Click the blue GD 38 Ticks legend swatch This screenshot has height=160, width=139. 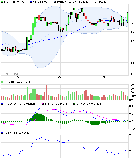[31, 2]
